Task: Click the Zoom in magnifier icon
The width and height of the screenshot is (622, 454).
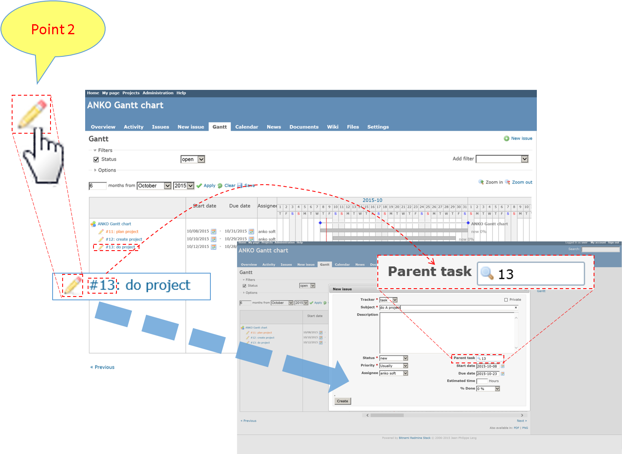Action: pos(481,182)
